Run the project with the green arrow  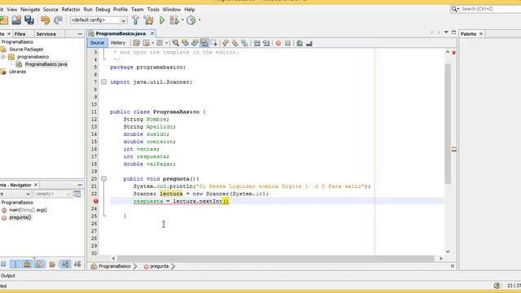(x=162, y=20)
